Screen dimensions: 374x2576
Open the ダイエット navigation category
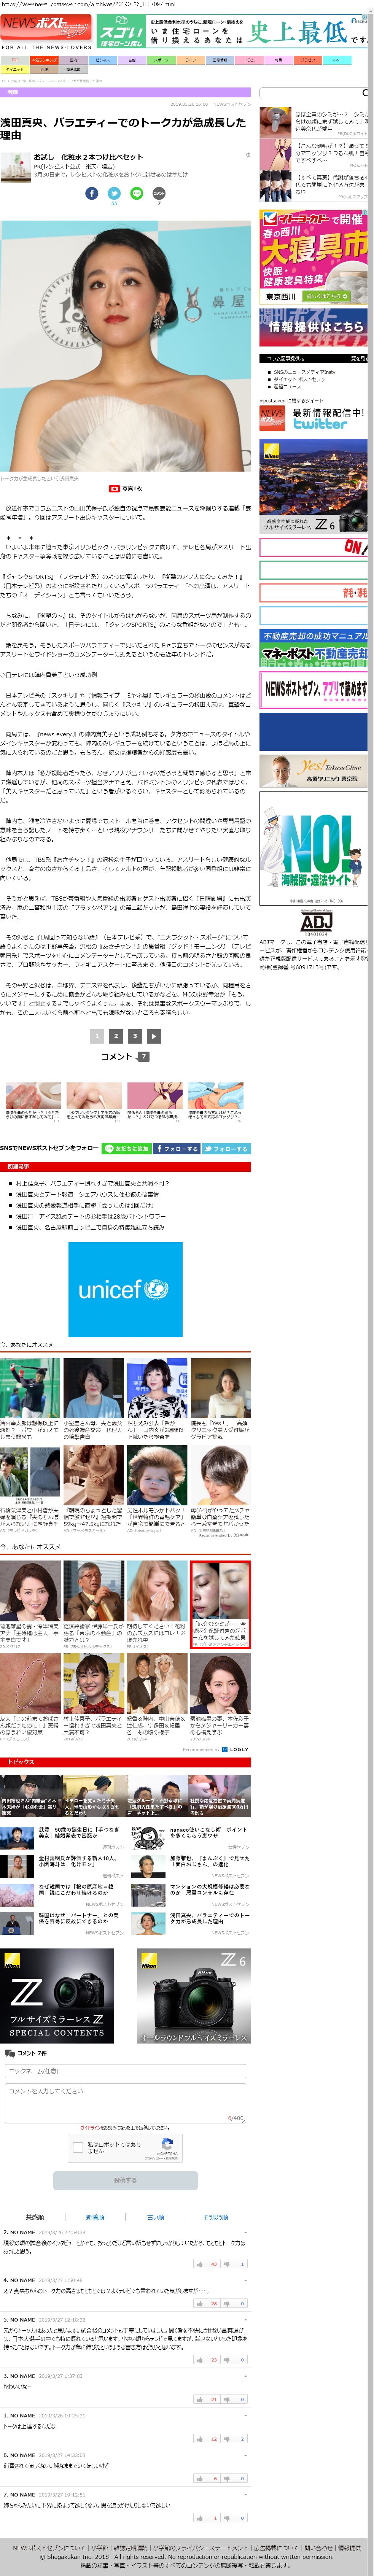pos(15,70)
